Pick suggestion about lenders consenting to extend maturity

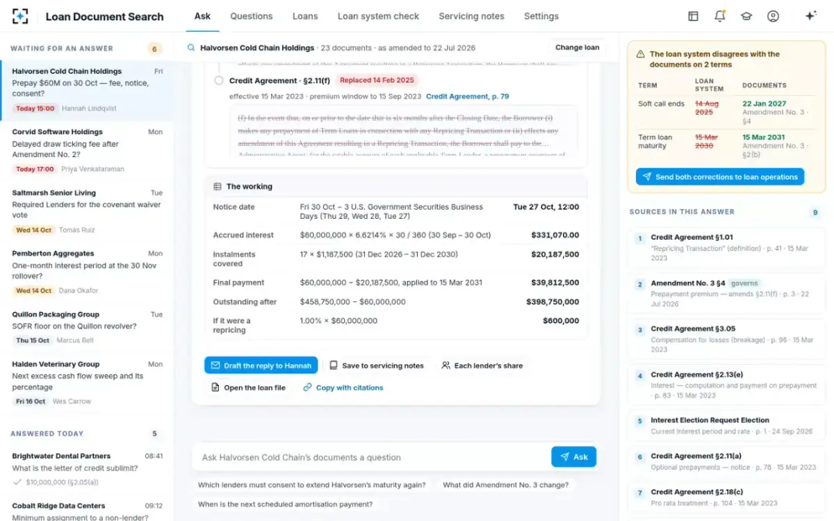(x=312, y=485)
